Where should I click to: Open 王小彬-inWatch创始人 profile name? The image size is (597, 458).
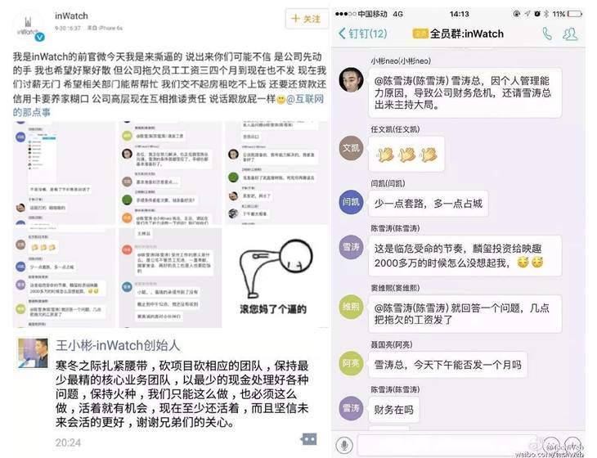coord(118,345)
